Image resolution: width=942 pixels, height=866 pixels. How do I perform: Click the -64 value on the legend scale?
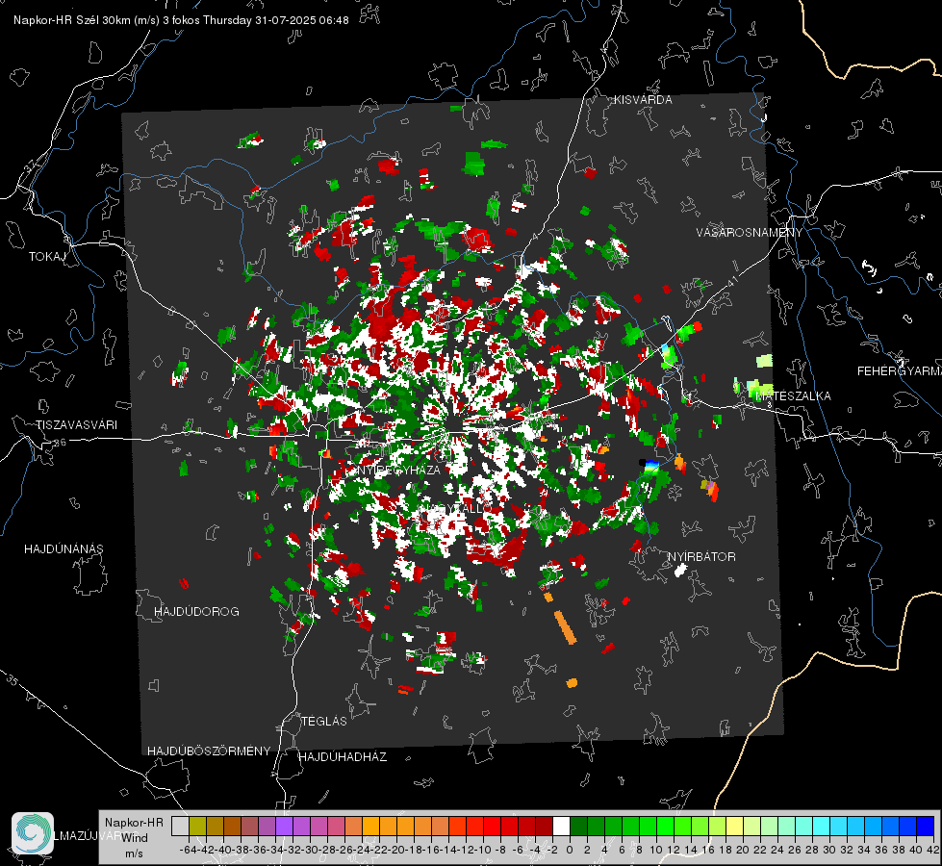186,850
